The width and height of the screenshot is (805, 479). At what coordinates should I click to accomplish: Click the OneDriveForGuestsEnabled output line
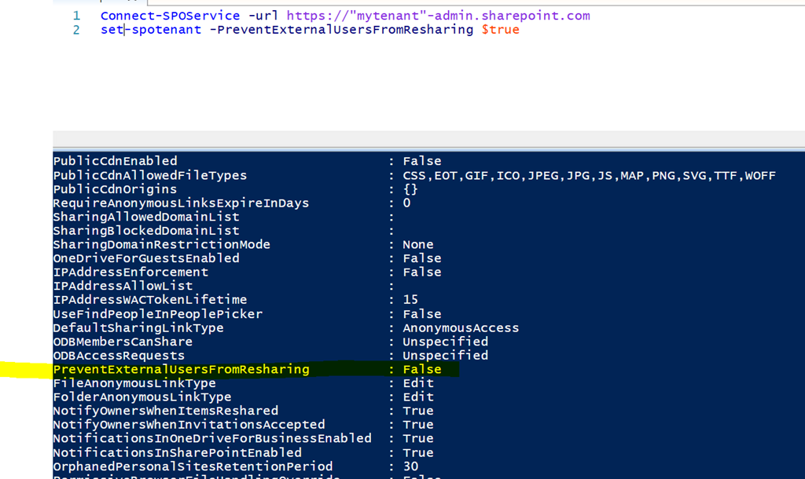click(x=146, y=258)
